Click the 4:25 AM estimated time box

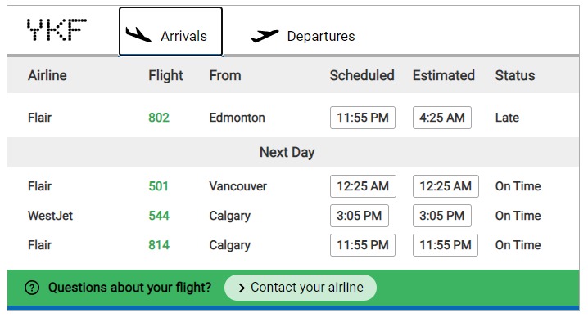[x=442, y=118]
